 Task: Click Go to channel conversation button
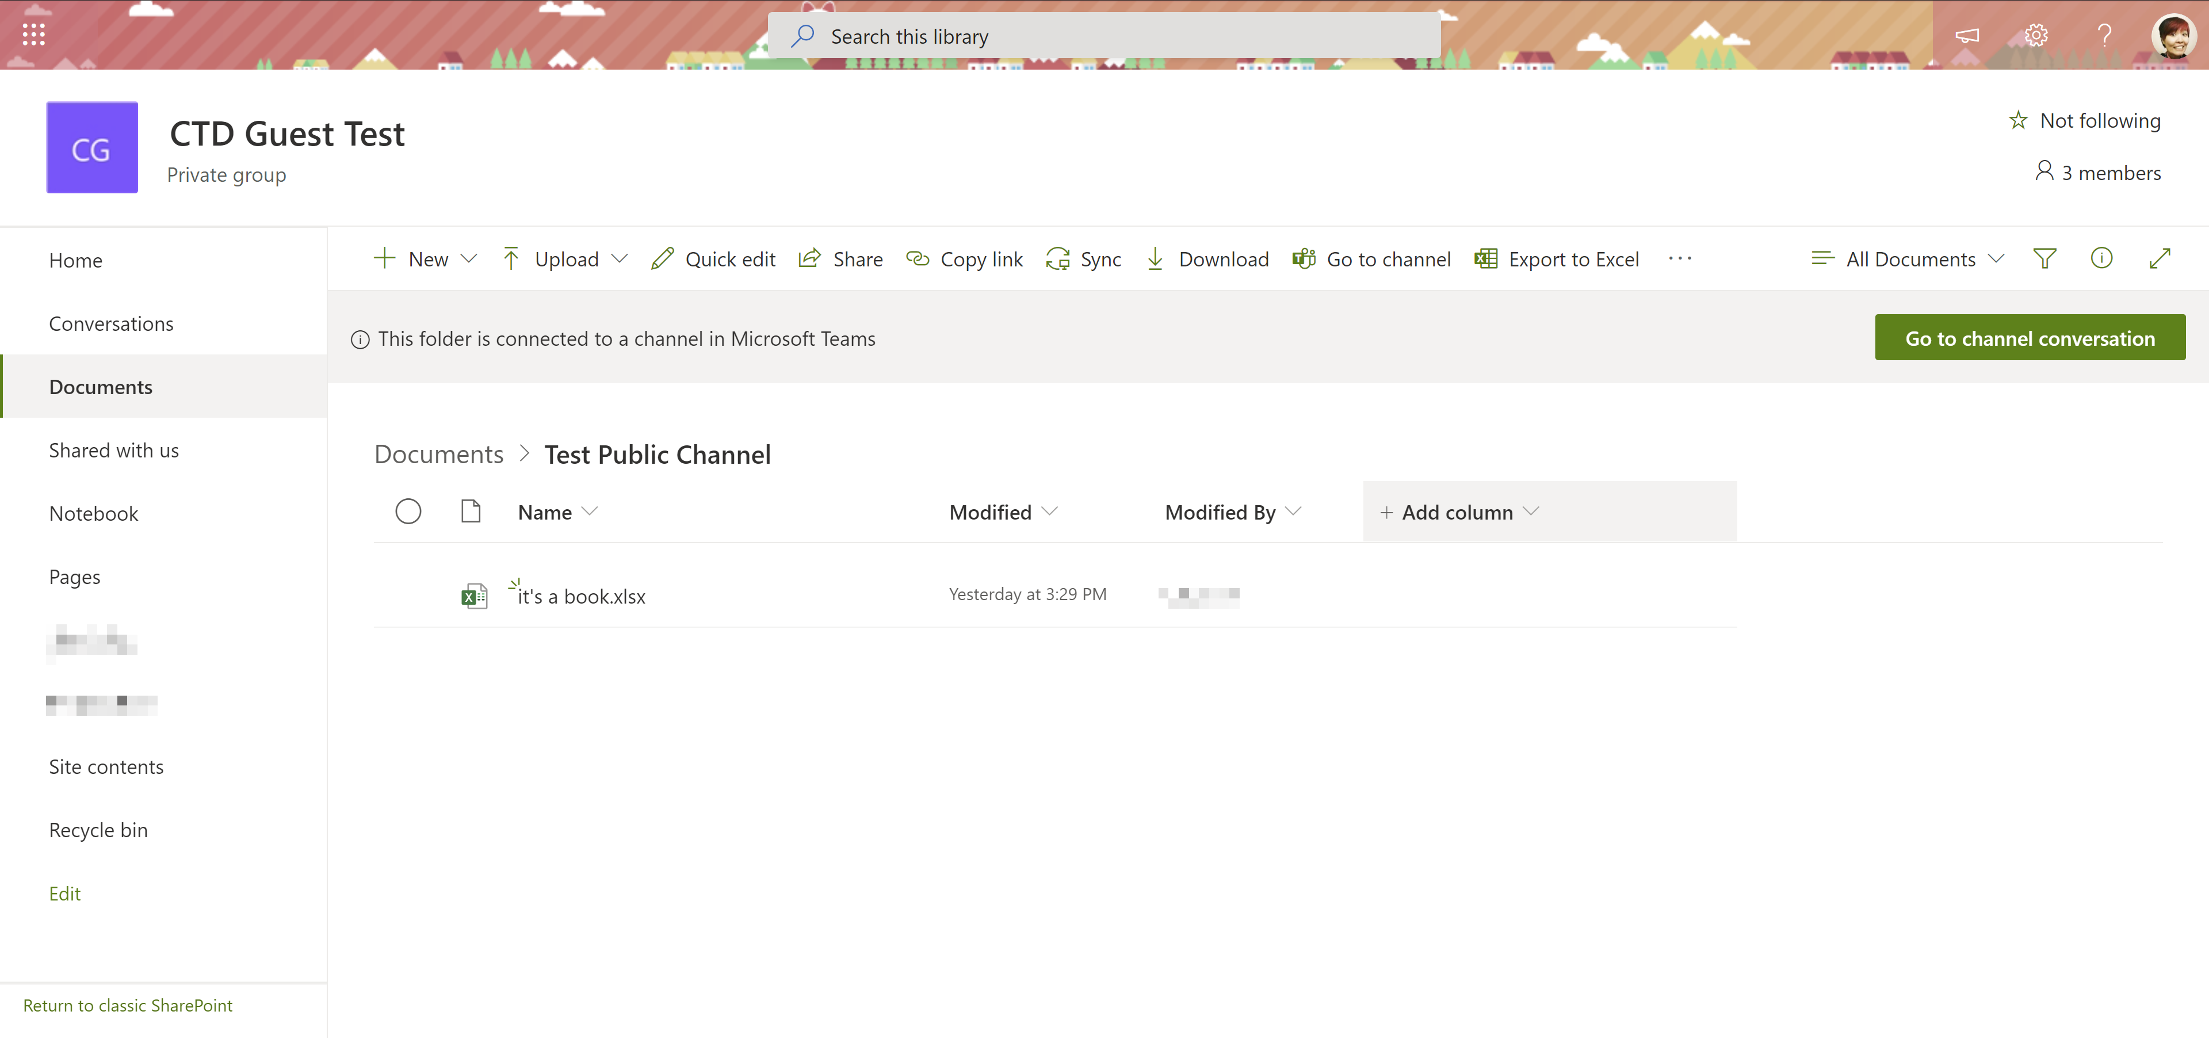click(x=2030, y=338)
